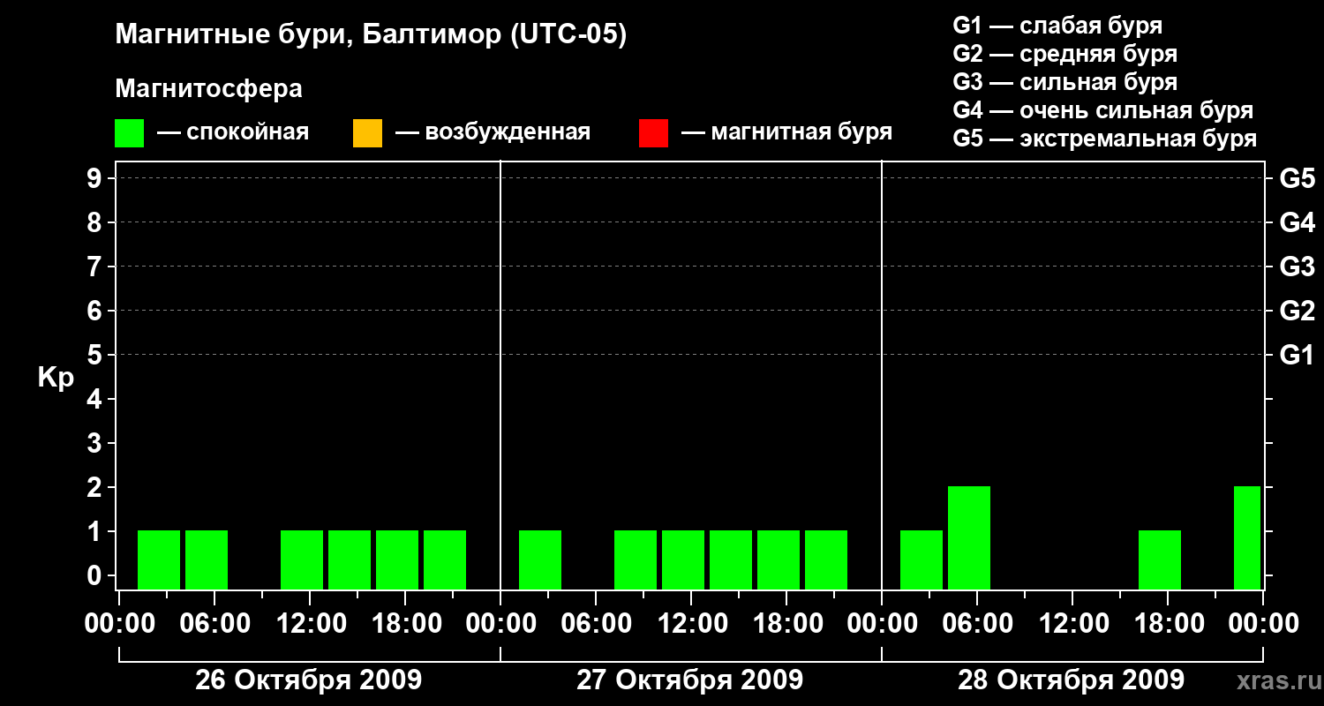Click legend line 'G1 — слабая буря'

pos(1057,26)
